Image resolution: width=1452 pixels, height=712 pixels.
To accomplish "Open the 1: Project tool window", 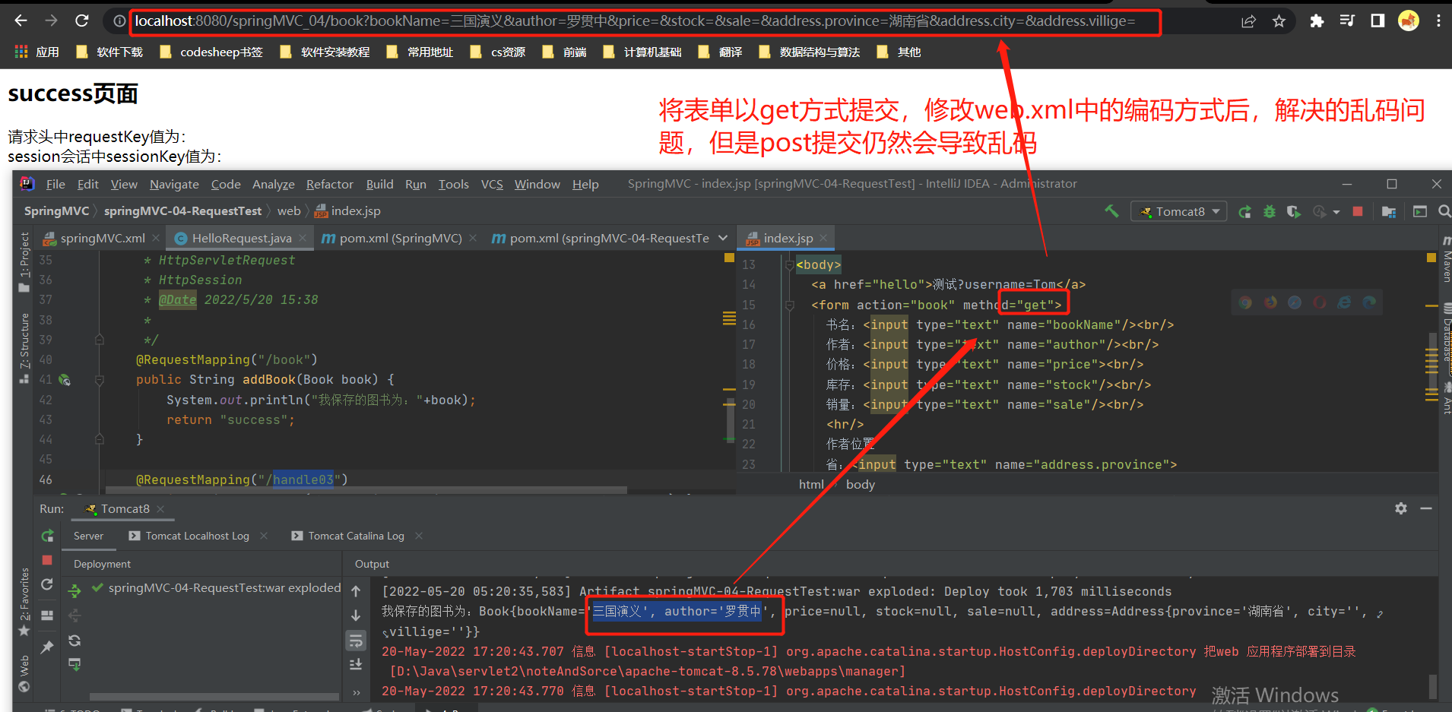I will [x=24, y=262].
